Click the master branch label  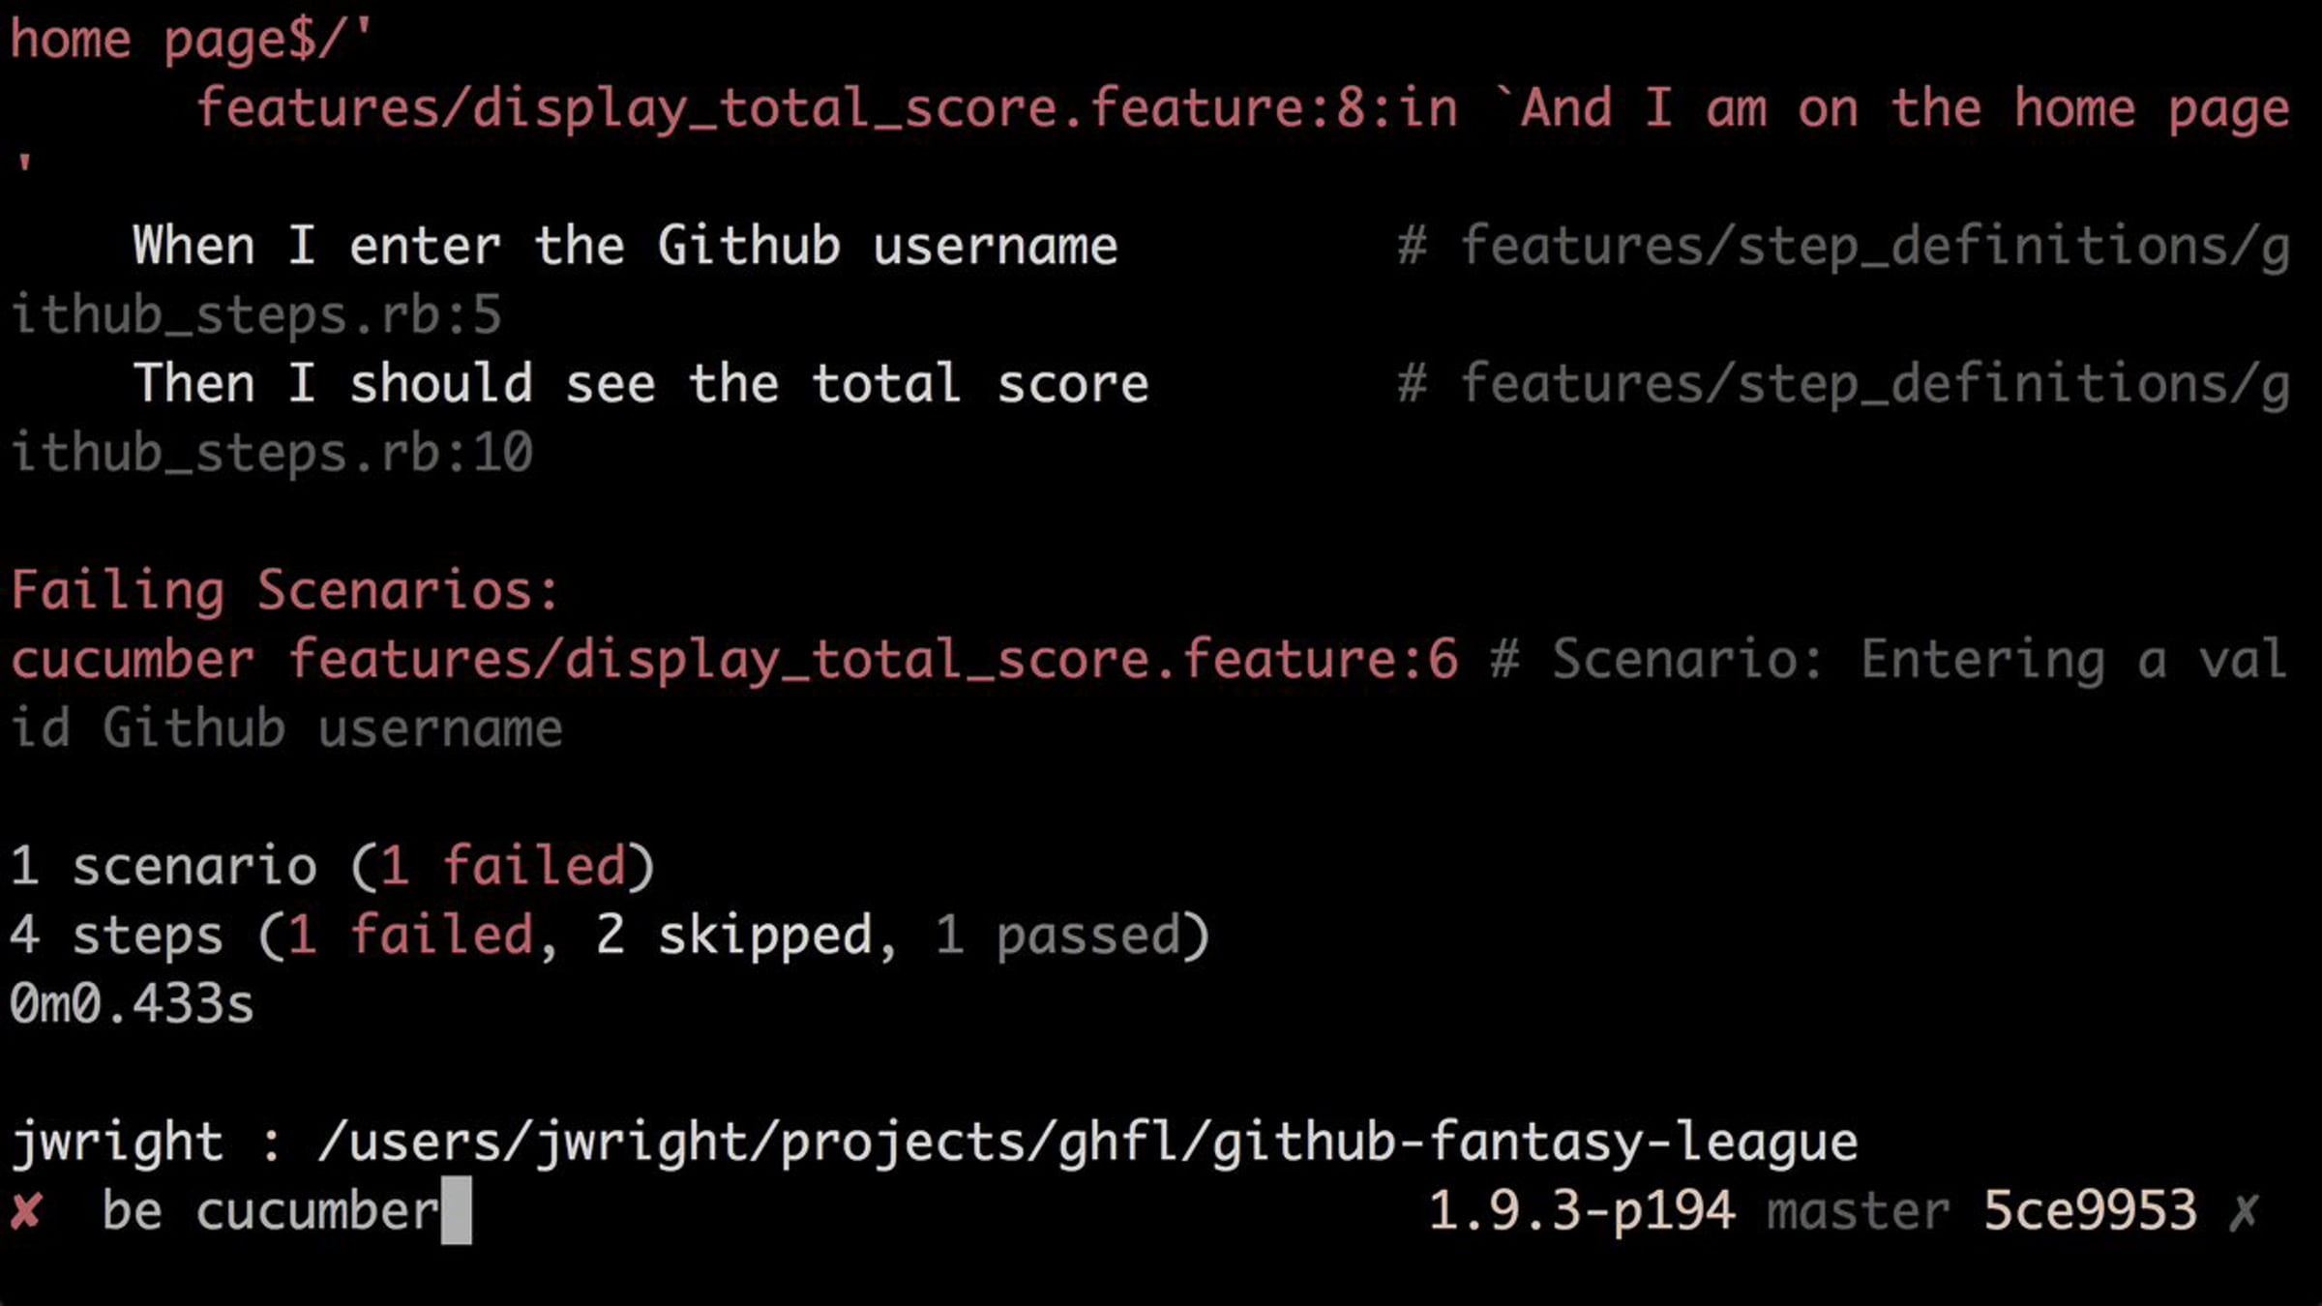tap(1858, 1212)
